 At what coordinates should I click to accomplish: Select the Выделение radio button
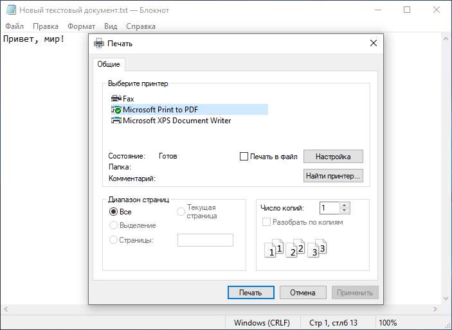coord(113,225)
